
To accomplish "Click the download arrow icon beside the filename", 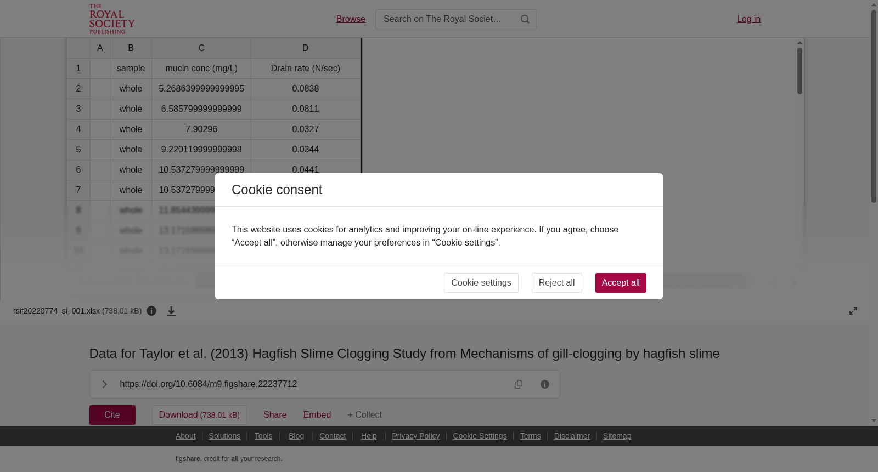I will click(x=171, y=311).
